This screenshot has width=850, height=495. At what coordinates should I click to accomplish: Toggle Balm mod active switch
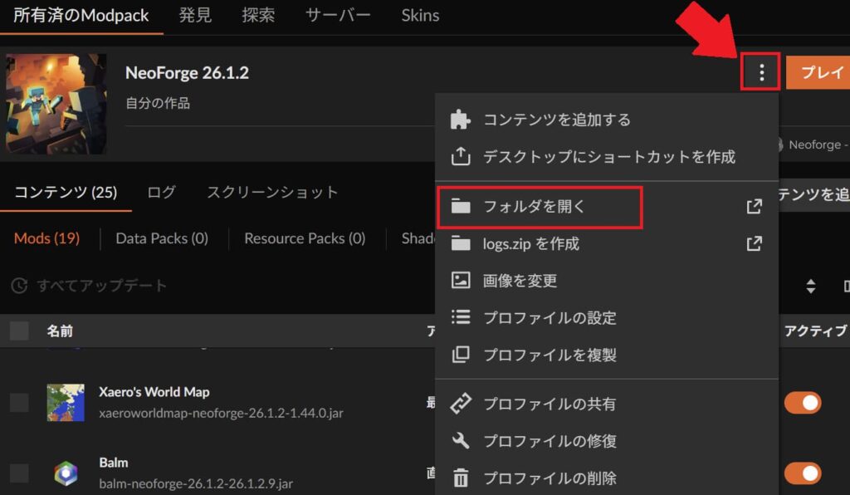pyautogui.click(x=803, y=473)
